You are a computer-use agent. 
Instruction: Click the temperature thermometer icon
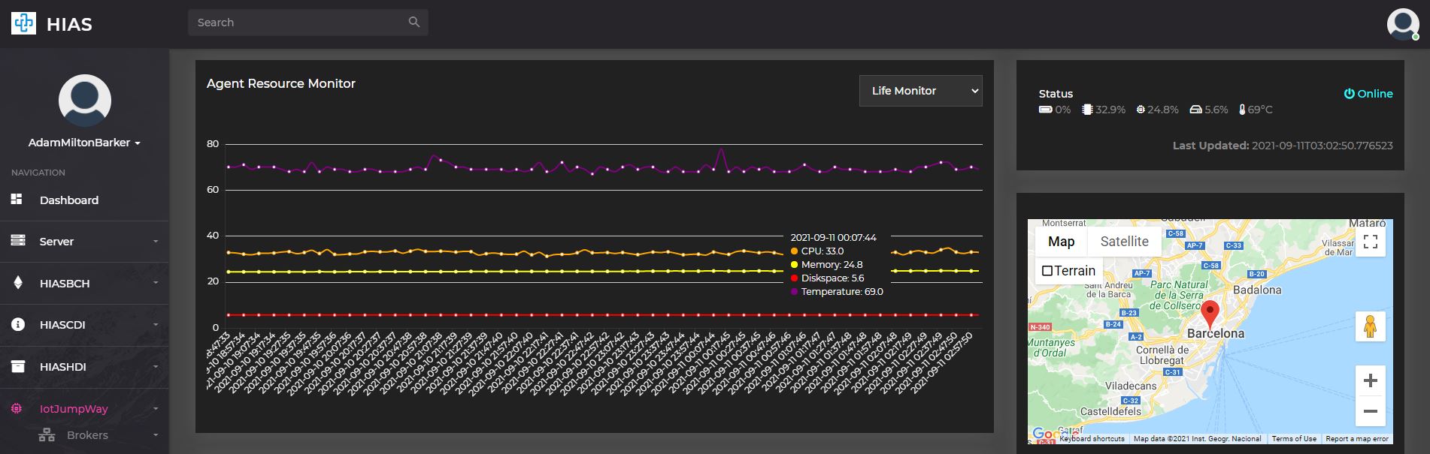pos(1242,110)
